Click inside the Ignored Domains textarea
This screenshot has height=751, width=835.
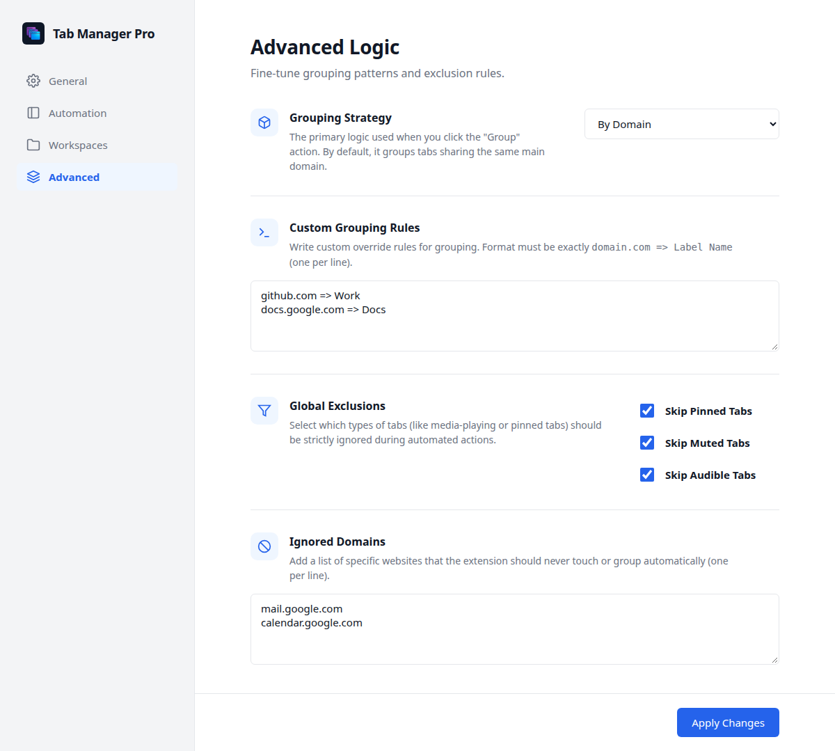click(515, 629)
